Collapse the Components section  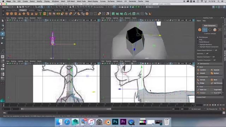click(x=209, y=77)
